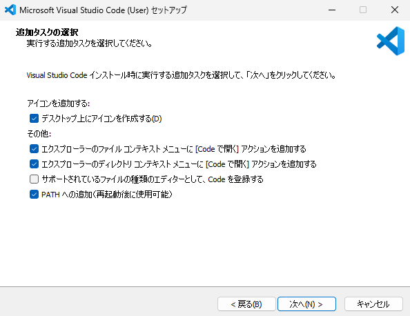Viewport: 410px width, 316px height.
Task: Proceed with the '次へ(N) >' button
Action: click(x=306, y=304)
